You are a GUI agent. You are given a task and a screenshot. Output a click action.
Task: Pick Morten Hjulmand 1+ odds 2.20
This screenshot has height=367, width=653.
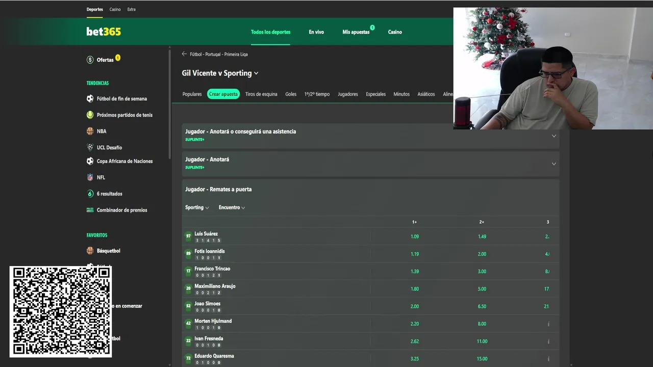tap(415, 324)
